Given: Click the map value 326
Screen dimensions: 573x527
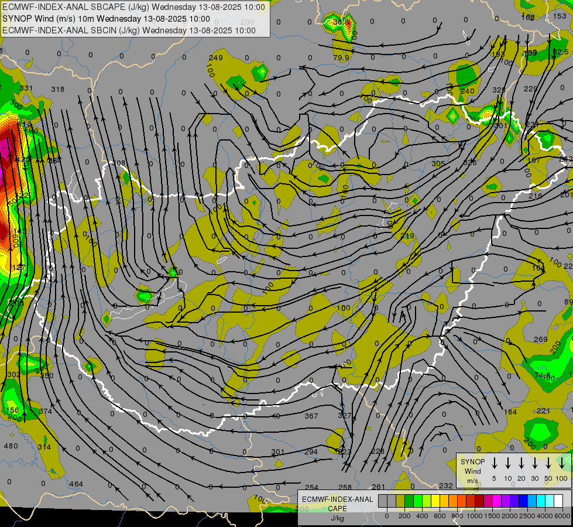Looking at the screenshot, I should coord(470,162).
